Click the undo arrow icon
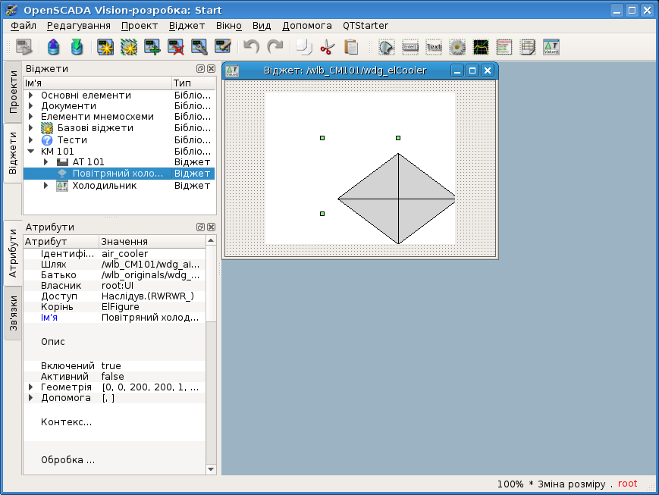This screenshot has width=659, height=495. coord(251,47)
